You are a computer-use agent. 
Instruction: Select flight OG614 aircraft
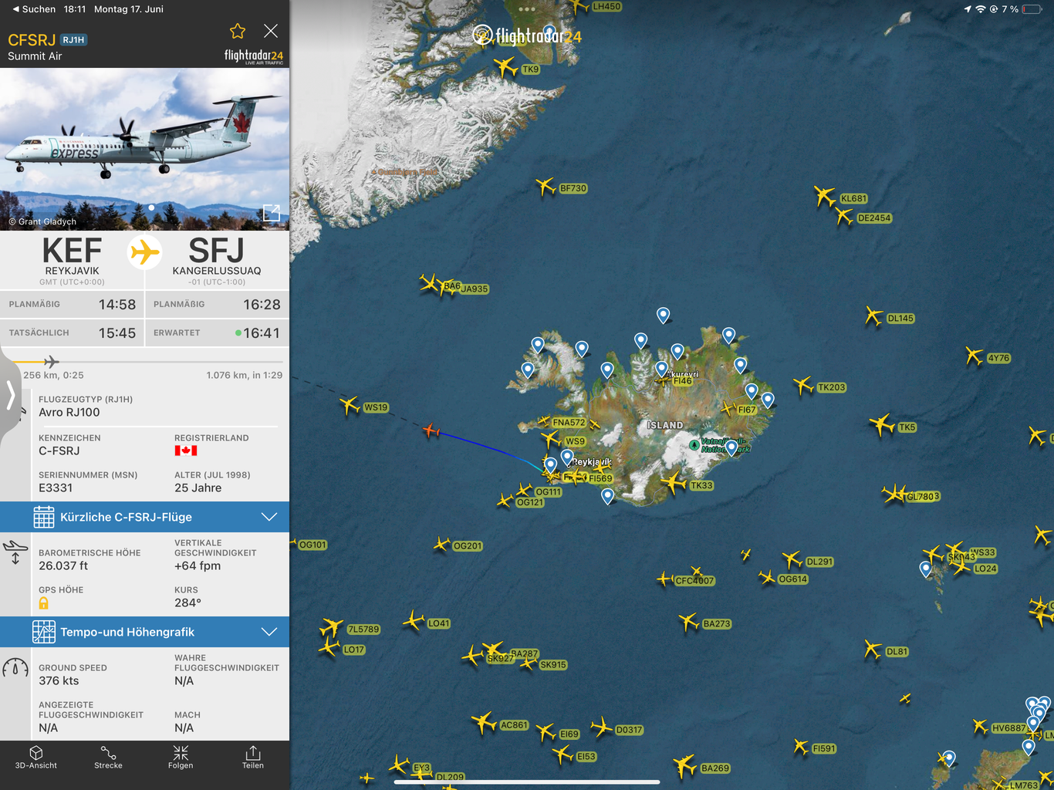766,577
